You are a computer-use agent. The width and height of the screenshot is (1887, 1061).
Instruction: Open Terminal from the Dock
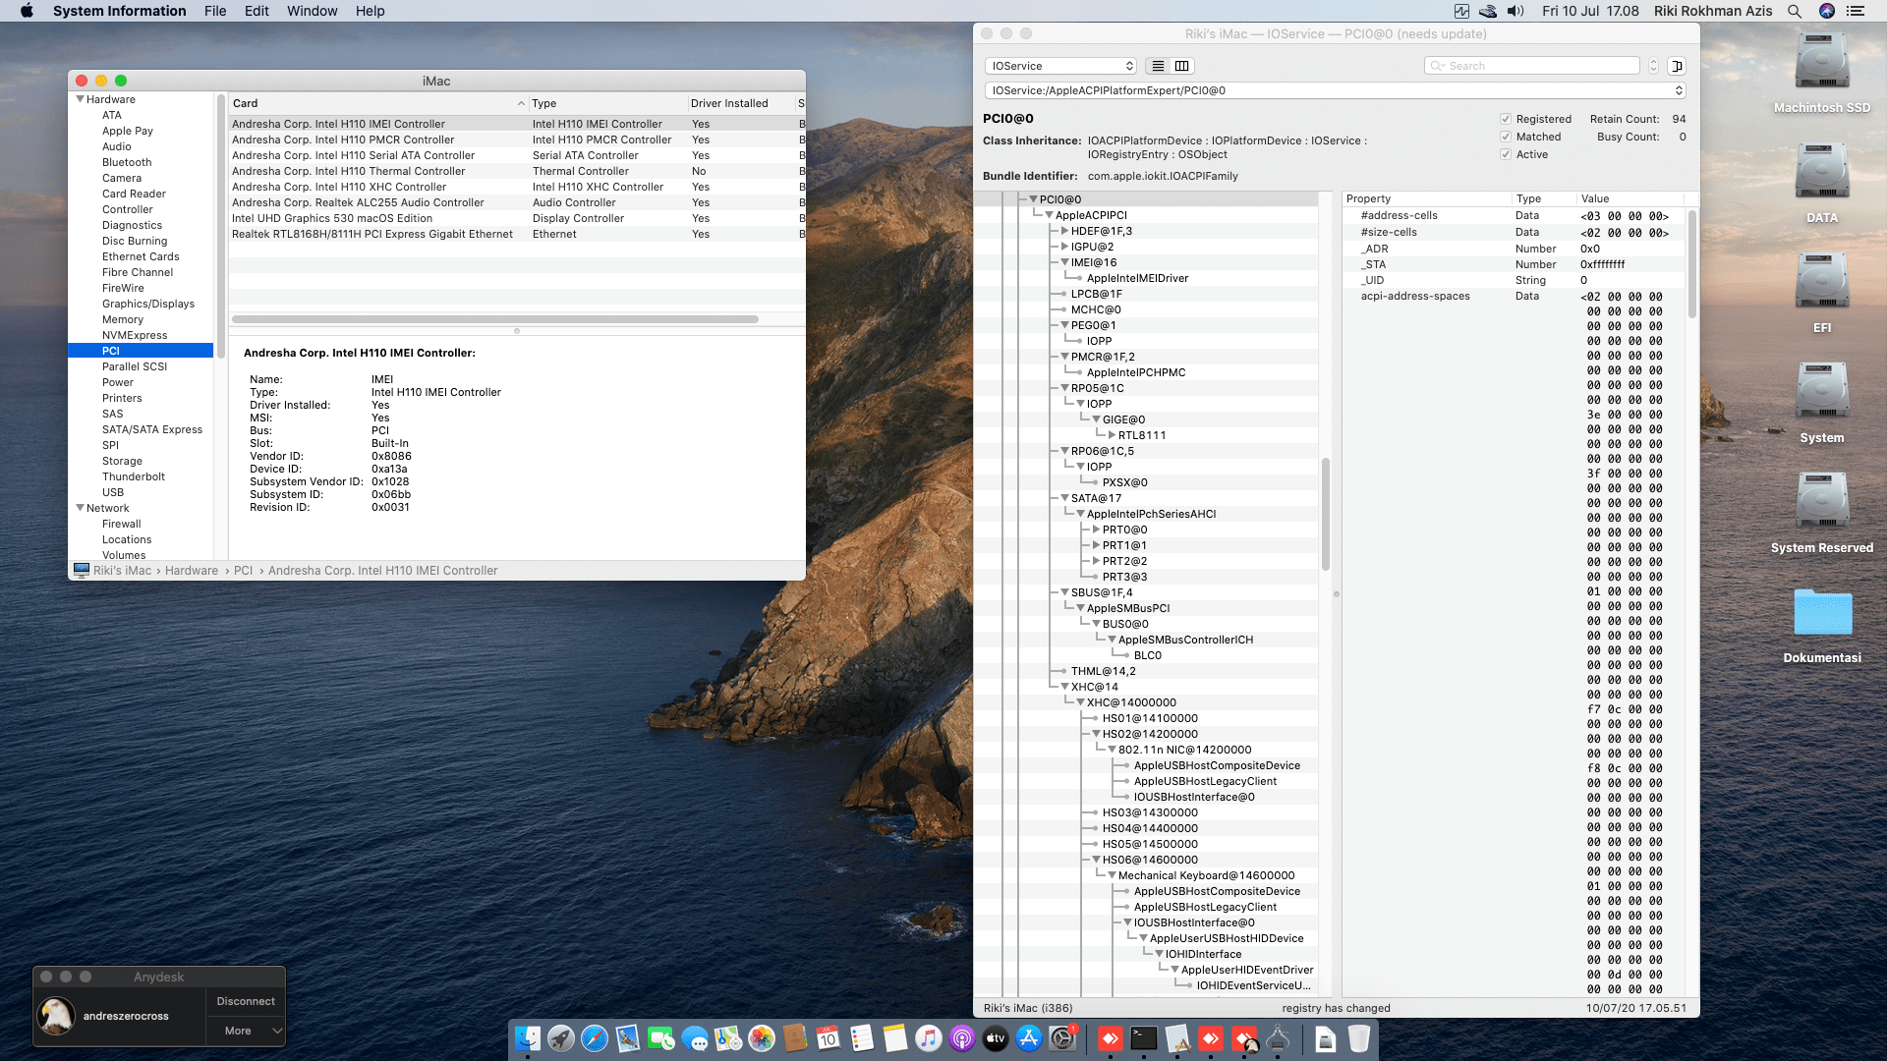click(1144, 1038)
